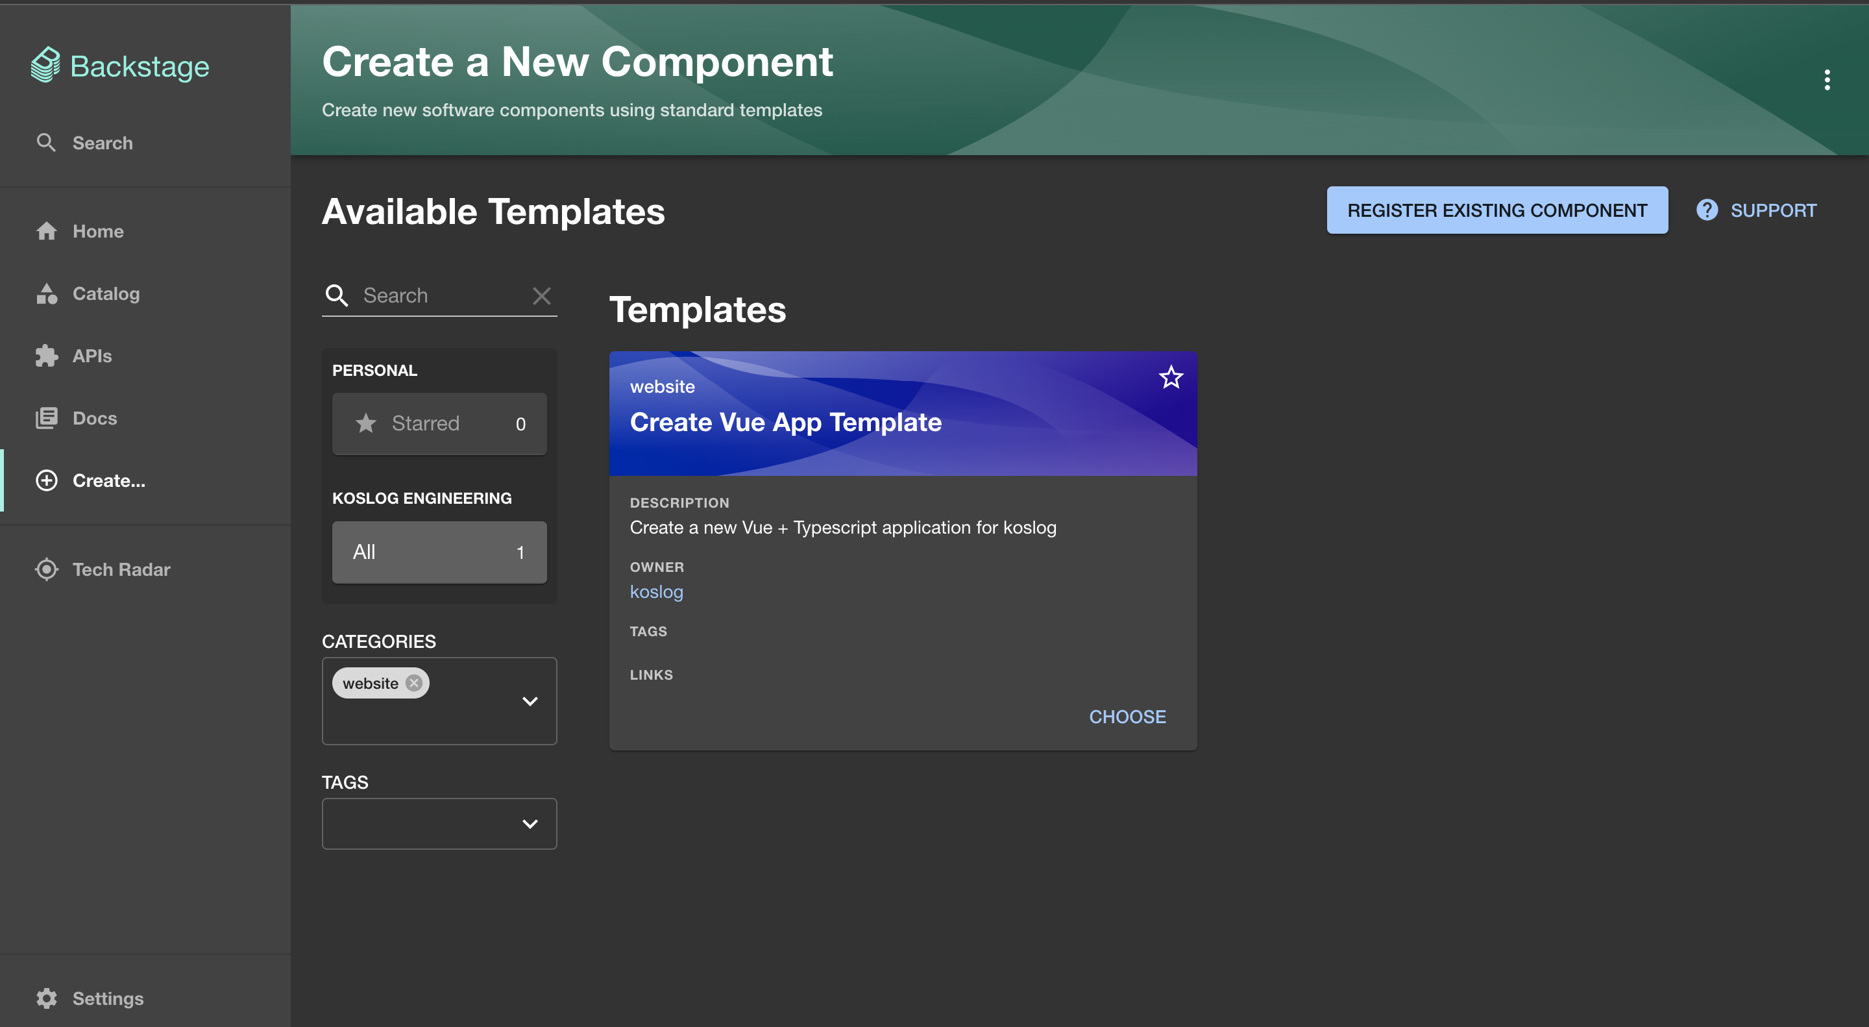The image size is (1869, 1027).
Task: Click the Support question mark icon
Action: point(1707,210)
